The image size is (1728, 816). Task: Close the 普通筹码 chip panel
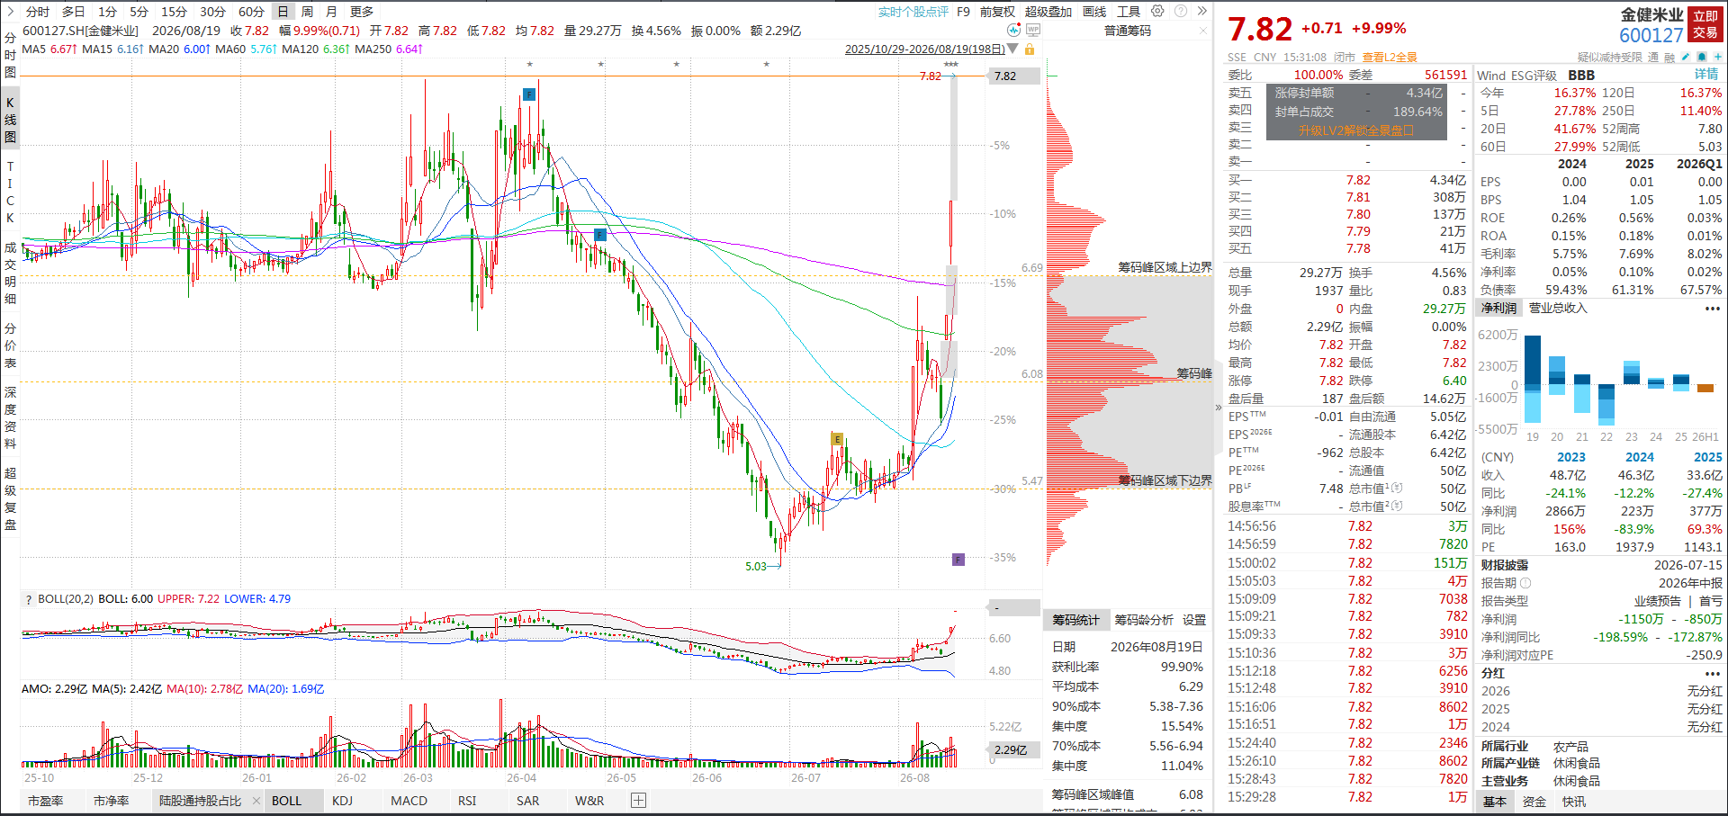click(x=1203, y=31)
